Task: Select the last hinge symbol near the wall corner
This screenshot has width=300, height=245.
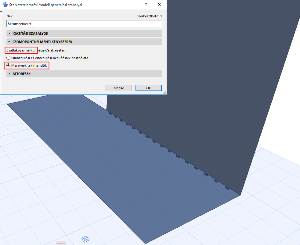Action: (227, 188)
